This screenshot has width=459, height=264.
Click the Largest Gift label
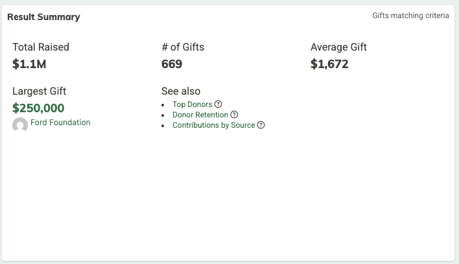pos(39,91)
